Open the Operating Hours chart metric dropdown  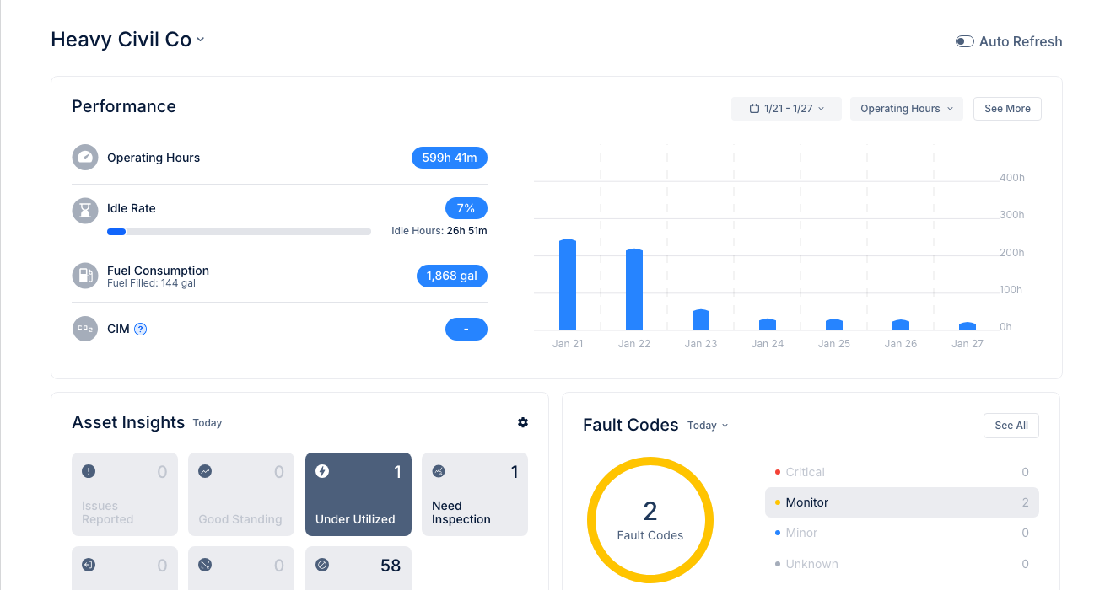point(907,109)
